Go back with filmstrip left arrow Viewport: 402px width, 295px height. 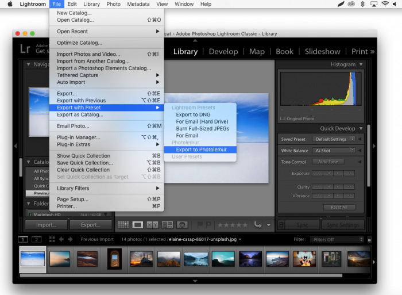point(61,239)
